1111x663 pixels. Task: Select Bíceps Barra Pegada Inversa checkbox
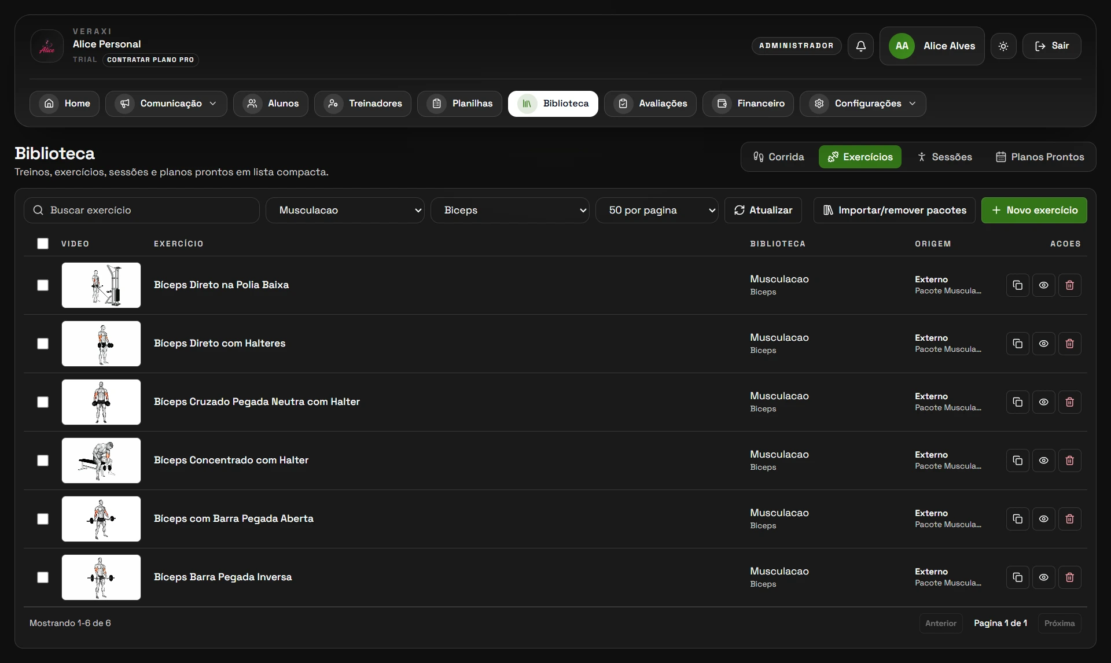pos(43,577)
